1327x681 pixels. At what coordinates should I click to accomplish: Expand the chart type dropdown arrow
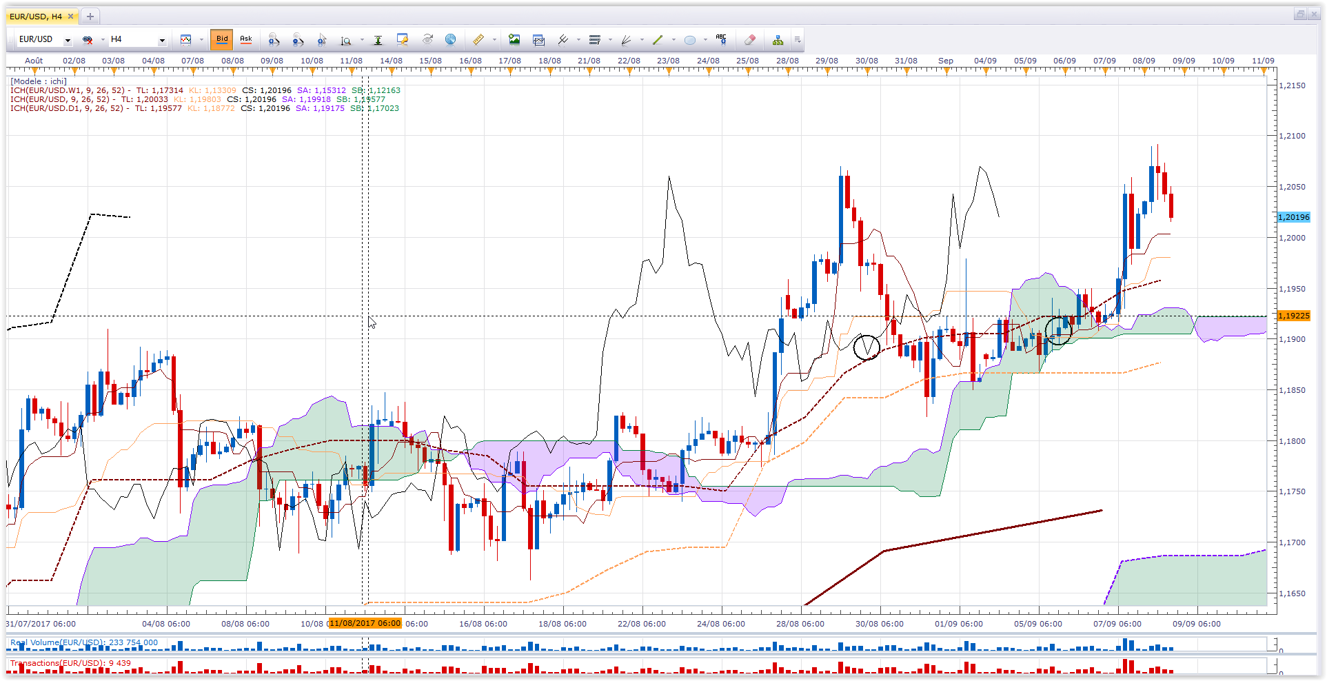(201, 40)
